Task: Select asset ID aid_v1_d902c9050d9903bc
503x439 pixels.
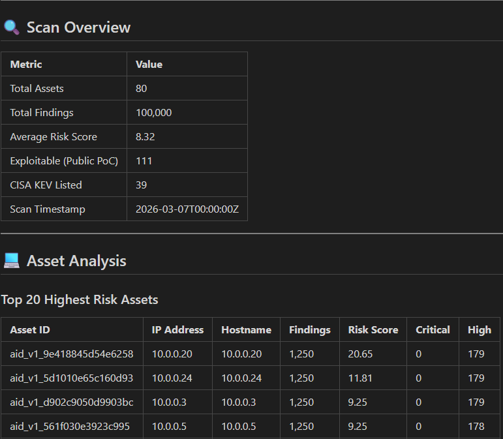Action: point(72,402)
